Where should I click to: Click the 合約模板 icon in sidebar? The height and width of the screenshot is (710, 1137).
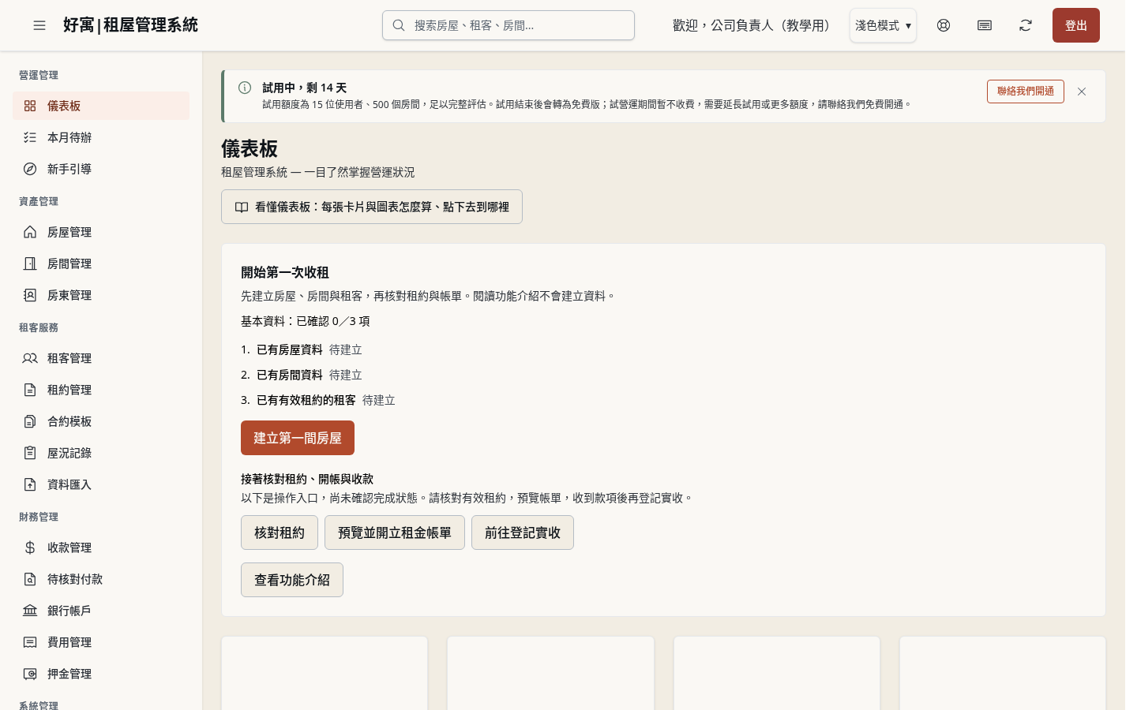tap(30, 421)
